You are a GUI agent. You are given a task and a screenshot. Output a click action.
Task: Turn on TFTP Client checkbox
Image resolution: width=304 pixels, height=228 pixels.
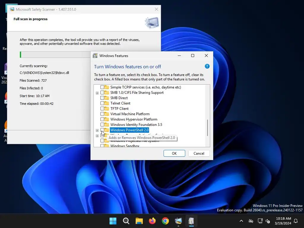coord(102,108)
